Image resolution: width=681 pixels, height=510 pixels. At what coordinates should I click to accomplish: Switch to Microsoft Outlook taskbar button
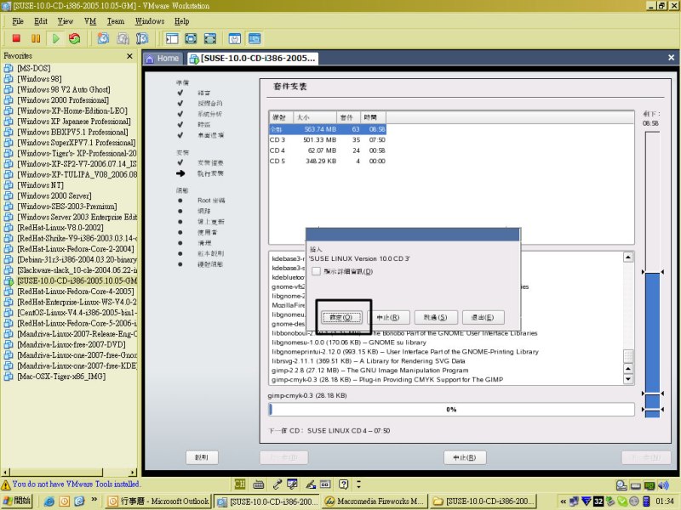coord(159,501)
